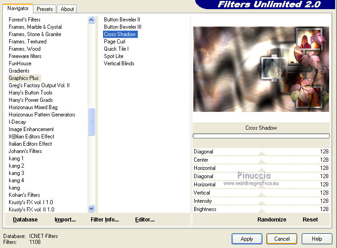Select Horizonaus Mixed Bag category
Viewport: 337px width, 248px height.
click(x=33, y=107)
